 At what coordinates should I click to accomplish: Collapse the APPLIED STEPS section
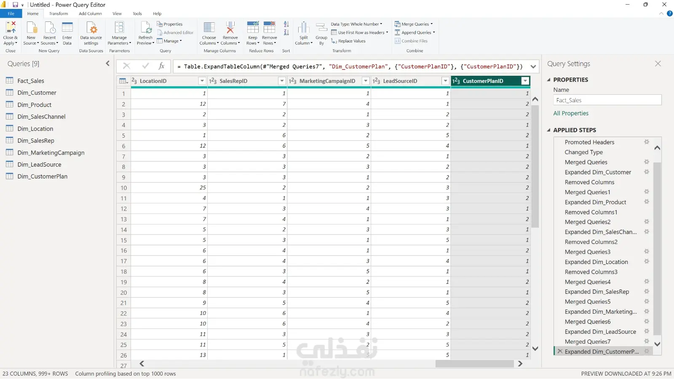[x=549, y=130]
